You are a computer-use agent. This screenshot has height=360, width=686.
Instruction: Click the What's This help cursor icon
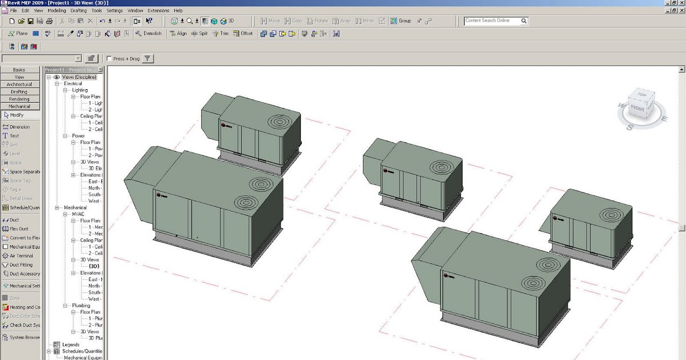tap(149, 21)
